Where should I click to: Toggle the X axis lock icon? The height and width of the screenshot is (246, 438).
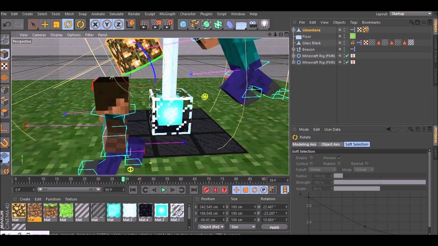point(95,24)
